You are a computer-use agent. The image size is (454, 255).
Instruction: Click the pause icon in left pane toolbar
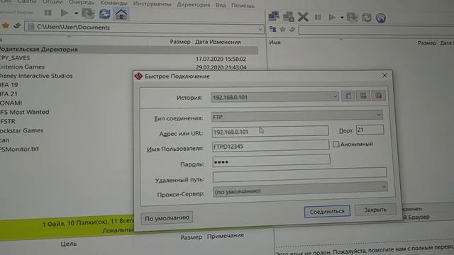click(48, 13)
